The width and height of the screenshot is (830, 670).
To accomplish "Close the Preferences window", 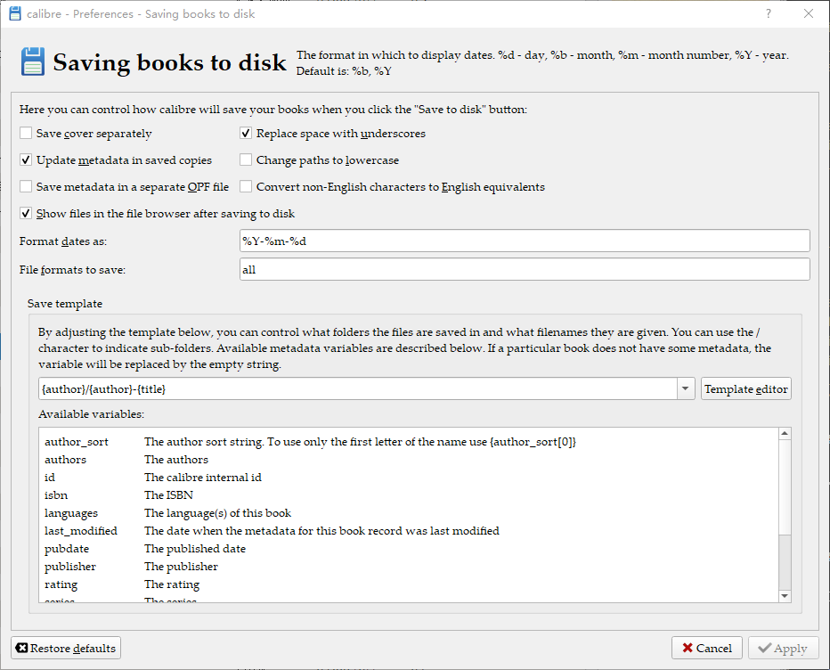I will [x=809, y=13].
